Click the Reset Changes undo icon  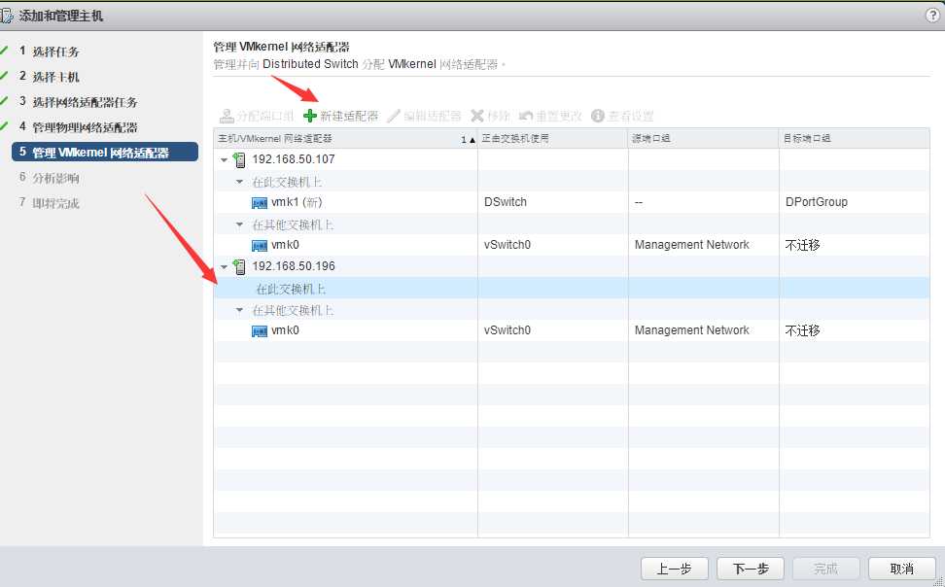tap(526, 116)
